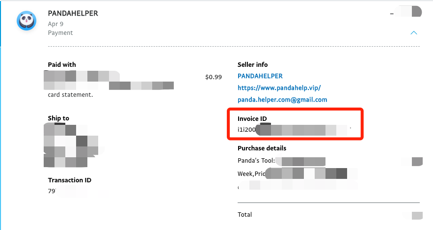The width and height of the screenshot is (433, 230).
Task: Click the Payment type label
Action: coord(60,33)
